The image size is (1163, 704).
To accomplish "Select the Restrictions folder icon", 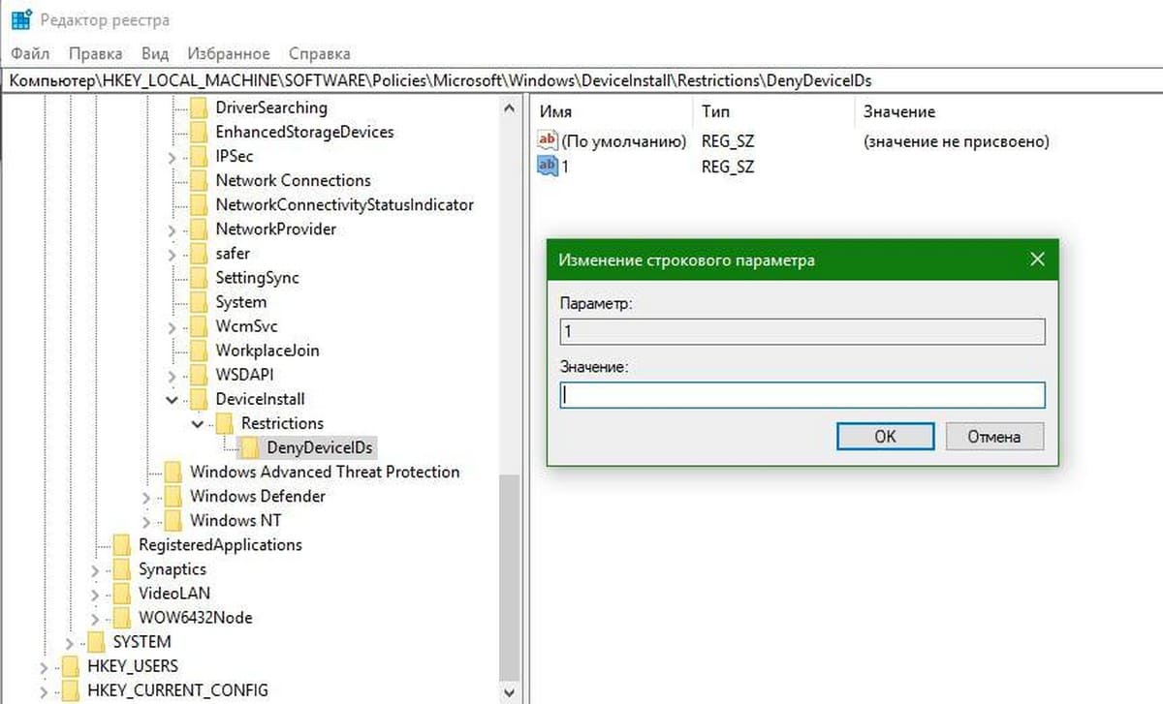I will point(224,423).
